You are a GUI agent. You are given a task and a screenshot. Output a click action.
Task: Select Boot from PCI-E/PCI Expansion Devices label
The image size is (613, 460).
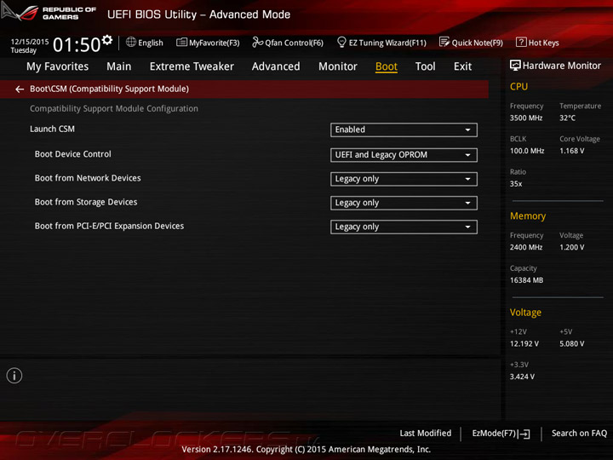109,226
